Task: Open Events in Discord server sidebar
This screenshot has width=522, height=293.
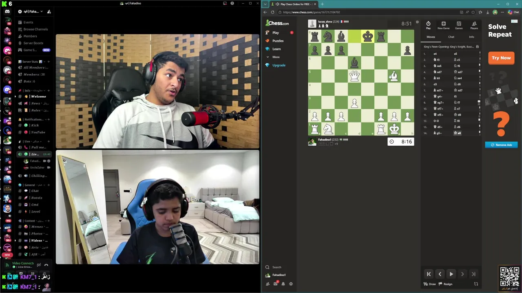Action: pos(28,22)
